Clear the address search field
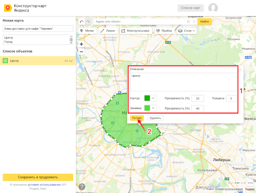The height and width of the screenshot is (193, 256). 194,22
